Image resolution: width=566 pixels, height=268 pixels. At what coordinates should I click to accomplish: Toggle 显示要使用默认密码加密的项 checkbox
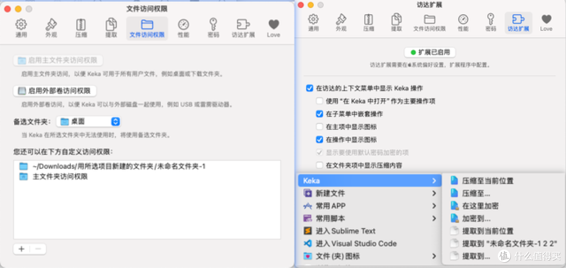pos(319,153)
